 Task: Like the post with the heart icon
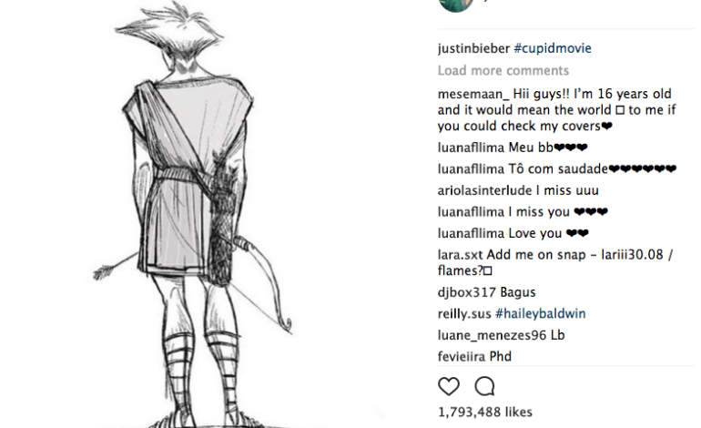coord(449,386)
